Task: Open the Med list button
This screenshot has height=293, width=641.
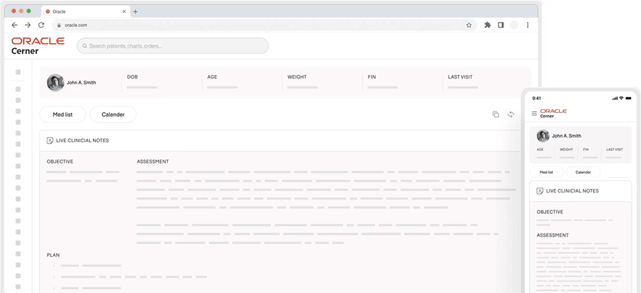Action: 63,114
